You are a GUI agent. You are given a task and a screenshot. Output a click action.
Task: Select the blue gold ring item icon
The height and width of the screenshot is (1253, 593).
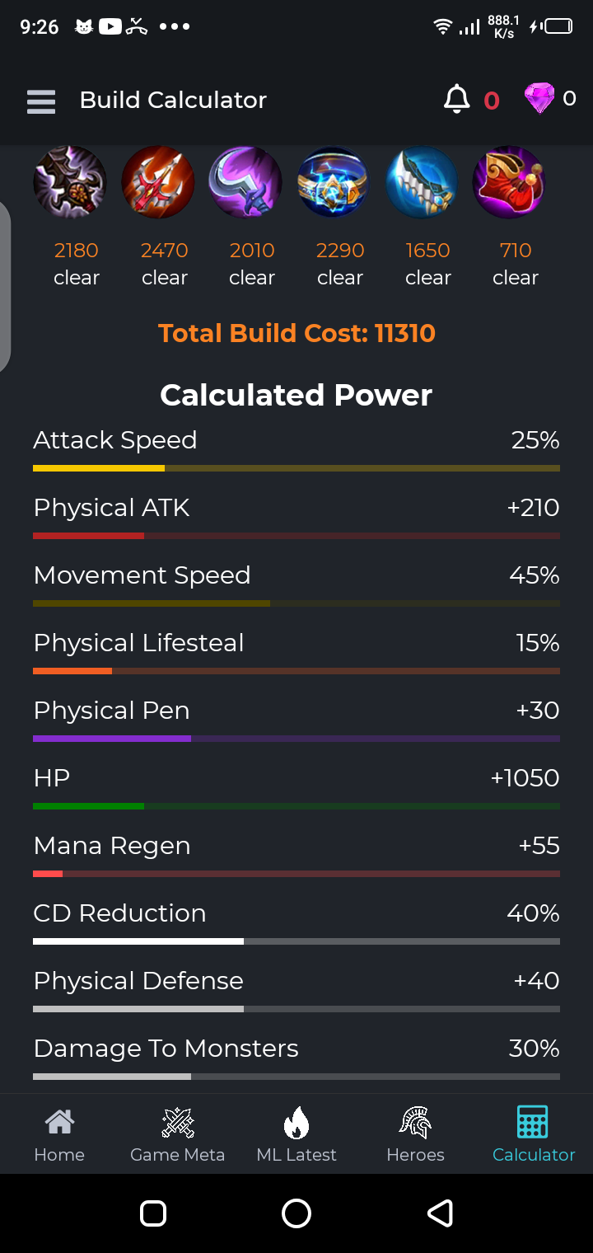tap(334, 182)
